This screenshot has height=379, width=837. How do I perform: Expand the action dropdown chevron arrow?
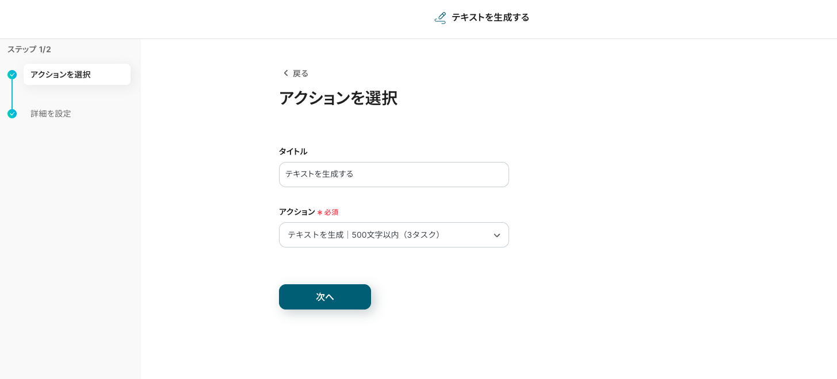click(496, 235)
